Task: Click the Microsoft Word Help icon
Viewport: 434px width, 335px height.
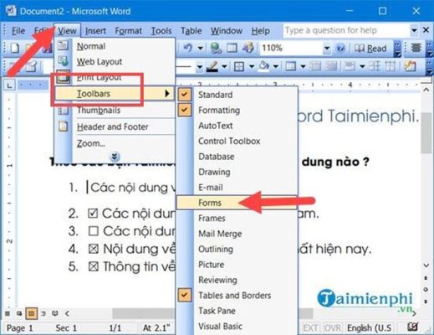Action: 340,49
